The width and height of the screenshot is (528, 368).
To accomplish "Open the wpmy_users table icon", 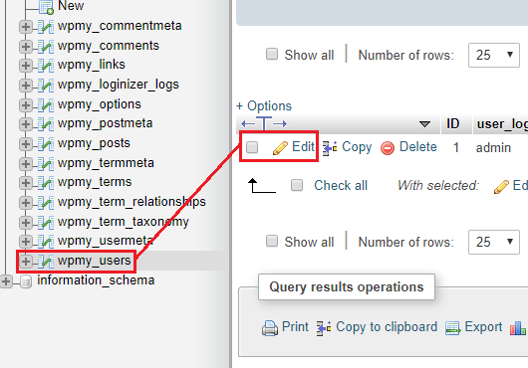I will [46, 262].
